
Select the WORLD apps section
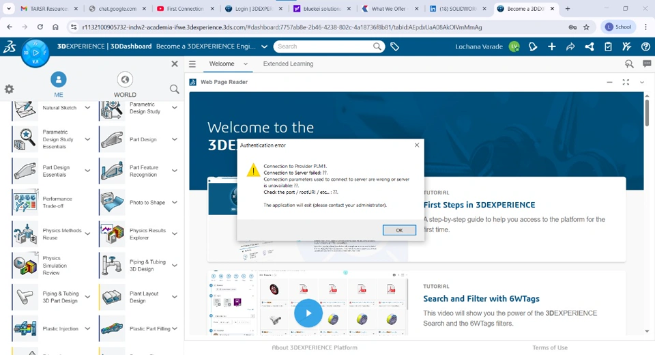[125, 84]
